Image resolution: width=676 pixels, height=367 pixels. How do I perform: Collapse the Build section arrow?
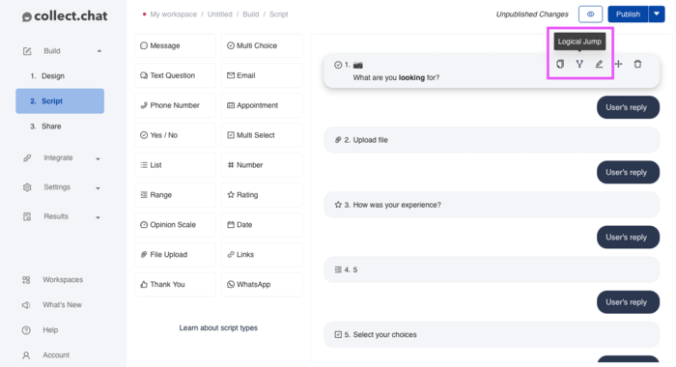point(99,51)
